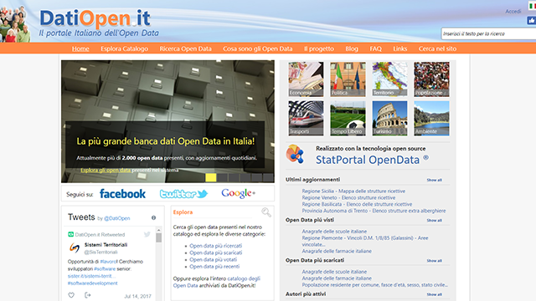
Task: Click the Italian flag language icon
Action: coord(533,6)
